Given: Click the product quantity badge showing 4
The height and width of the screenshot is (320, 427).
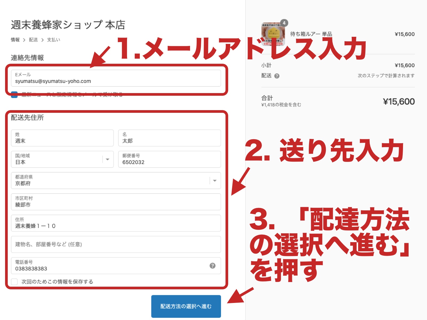Looking at the screenshot, I should [x=284, y=23].
